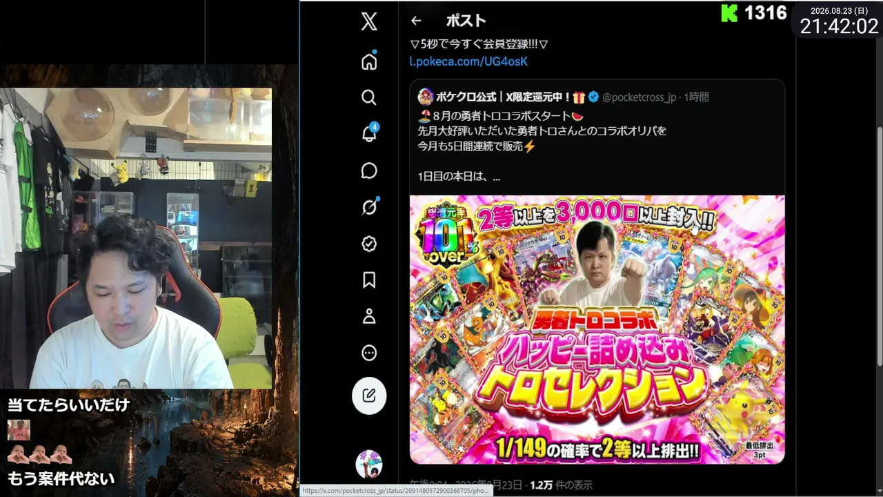Click the 1.2万 件の表示 view count
The height and width of the screenshot is (497, 883).
[561, 485]
